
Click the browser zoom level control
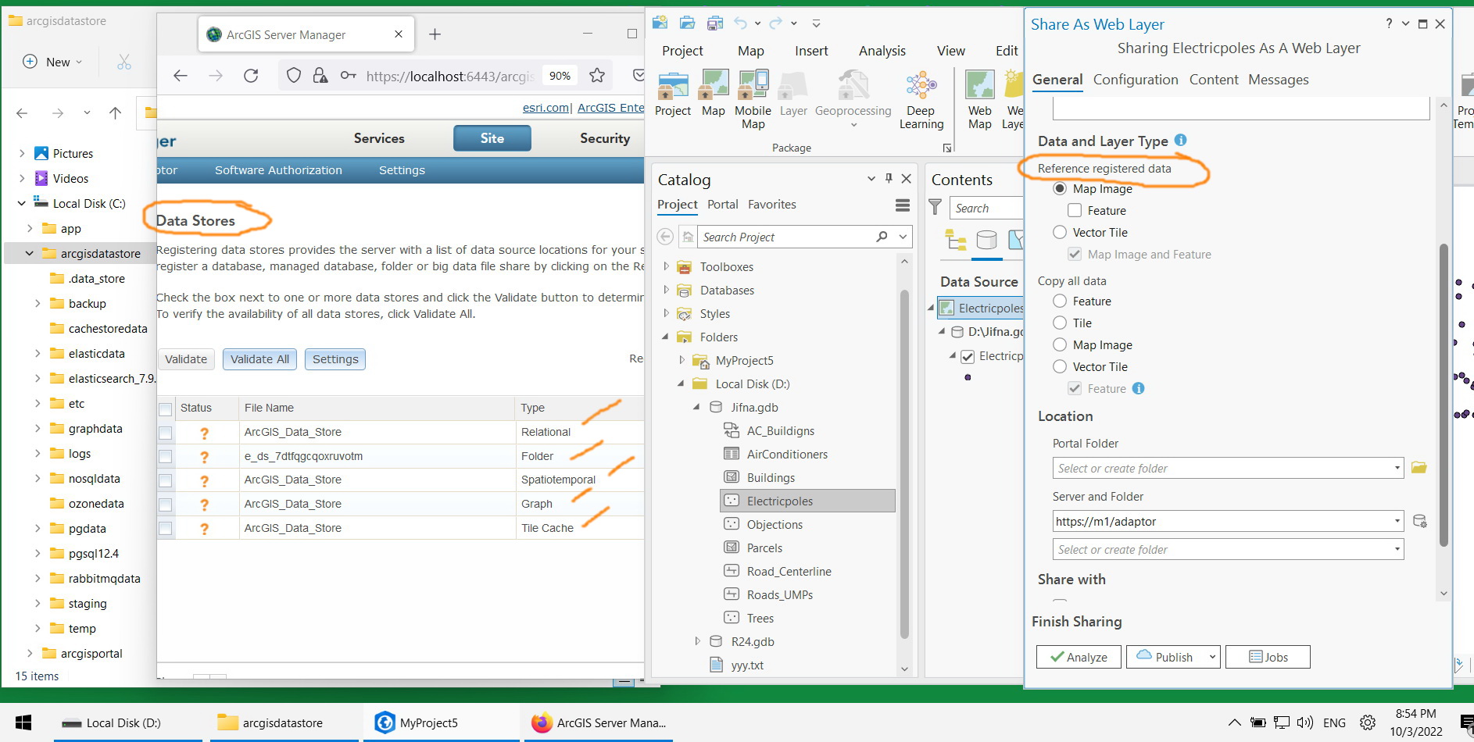560,76
